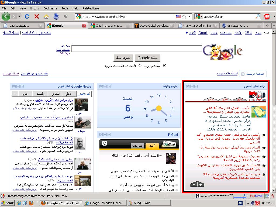Close the Gmail tab
The image size is (276, 207).
(x=128, y=26)
